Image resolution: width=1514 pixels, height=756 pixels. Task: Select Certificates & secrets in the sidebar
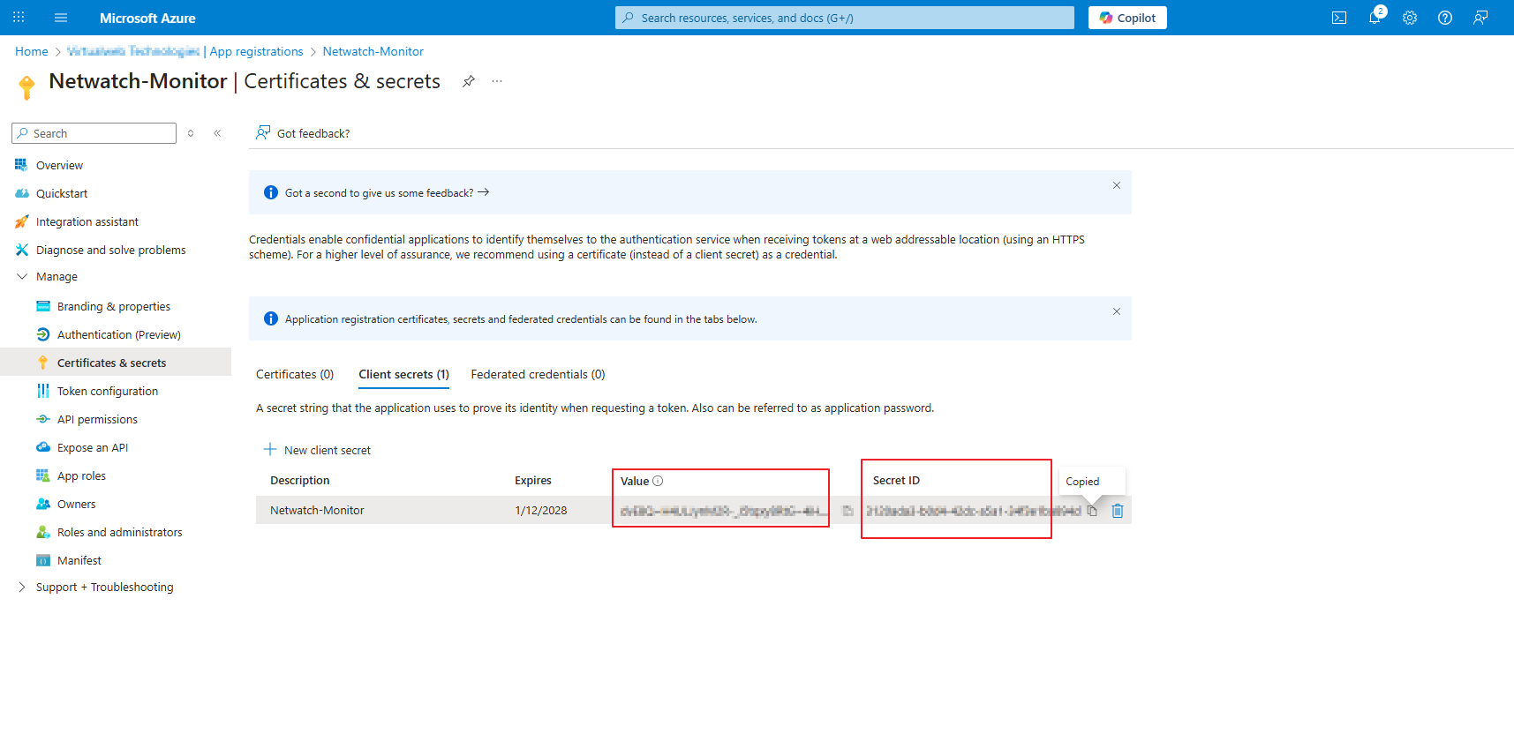coord(116,363)
